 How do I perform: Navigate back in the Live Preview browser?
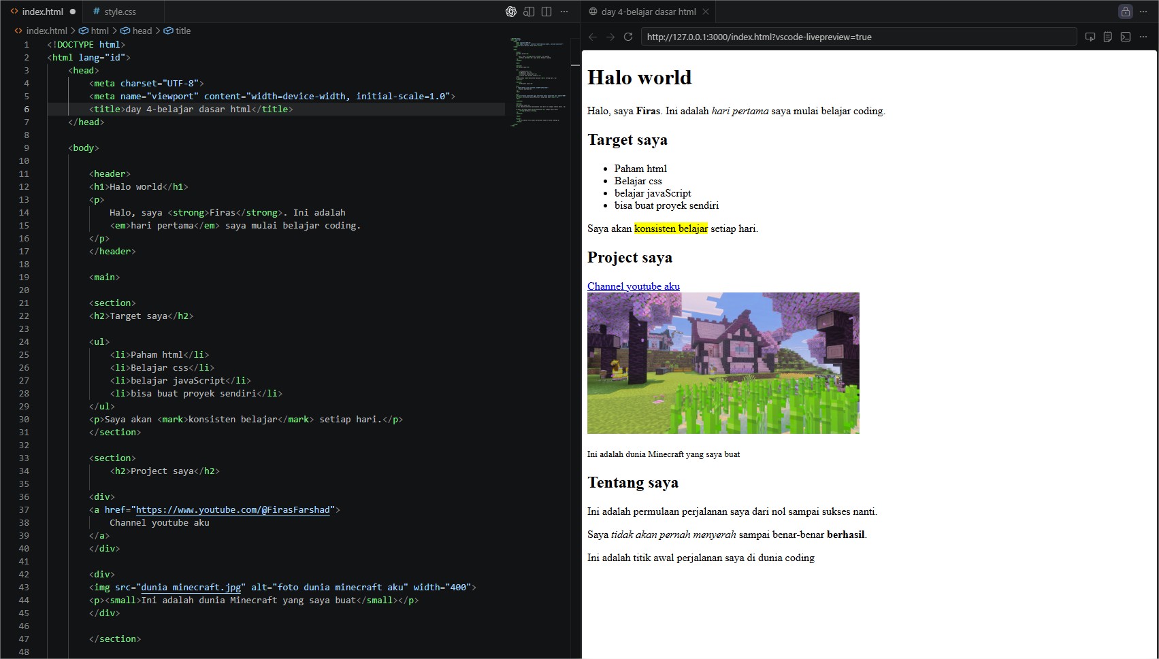pos(593,37)
